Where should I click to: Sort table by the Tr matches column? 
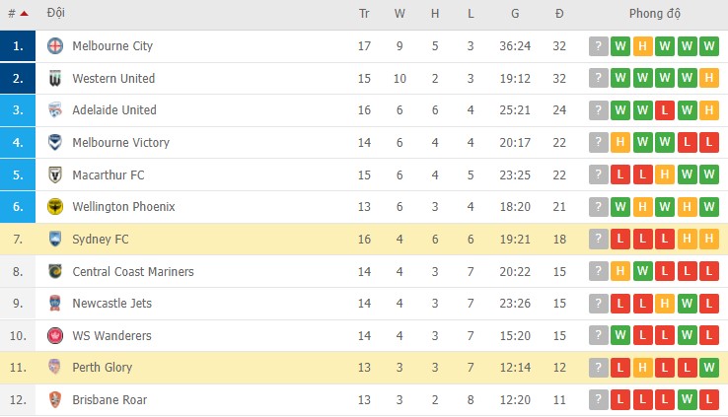pos(364,15)
